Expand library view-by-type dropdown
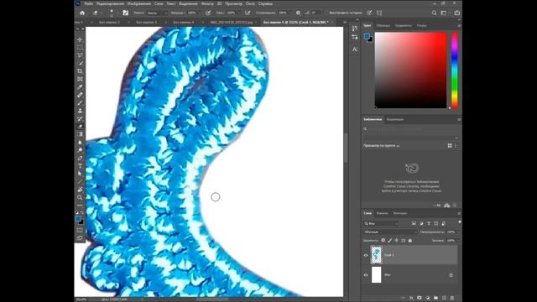The width and height of the screenshot is (537, 302). point(381,145)
